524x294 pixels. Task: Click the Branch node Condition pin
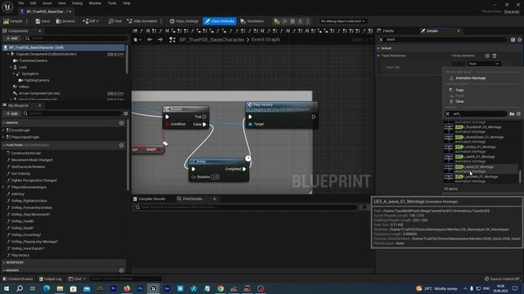pyautogui.click(x=167, y=124)
